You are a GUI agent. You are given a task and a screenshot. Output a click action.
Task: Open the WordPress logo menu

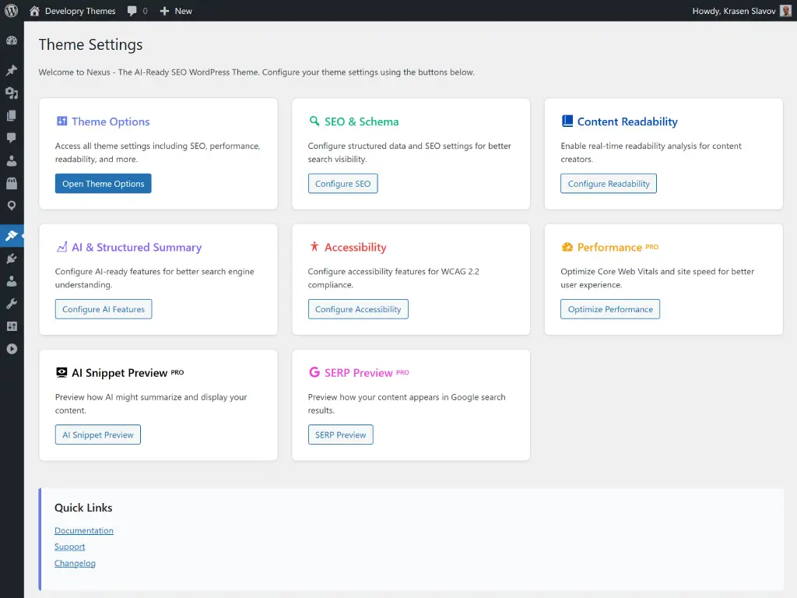click(x=12, y=11)
